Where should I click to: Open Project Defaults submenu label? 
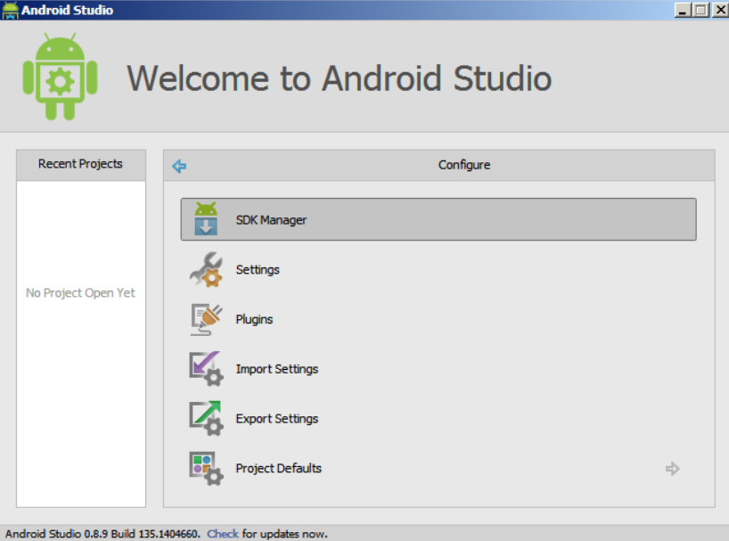(278, 469)
